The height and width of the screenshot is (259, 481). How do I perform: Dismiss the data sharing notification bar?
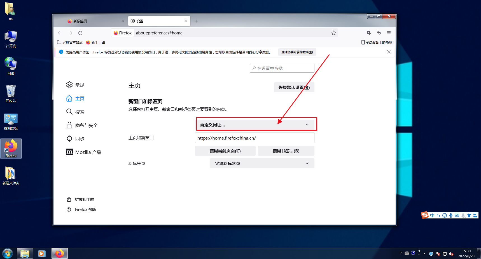[389, 52]
